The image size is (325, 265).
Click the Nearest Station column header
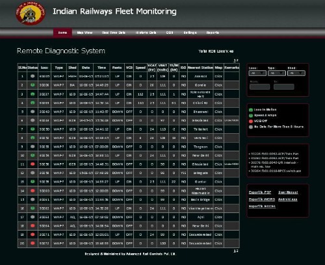(200, 68)
